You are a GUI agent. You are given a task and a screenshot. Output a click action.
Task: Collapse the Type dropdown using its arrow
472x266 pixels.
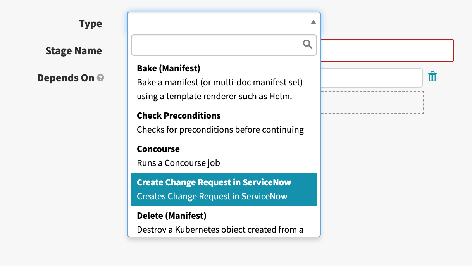pos(313,22)
